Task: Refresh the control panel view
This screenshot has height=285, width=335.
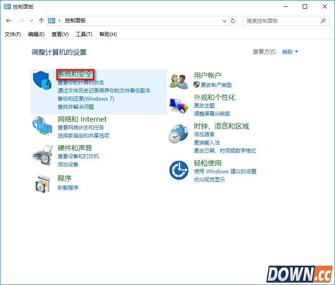Action: (233, 21)
